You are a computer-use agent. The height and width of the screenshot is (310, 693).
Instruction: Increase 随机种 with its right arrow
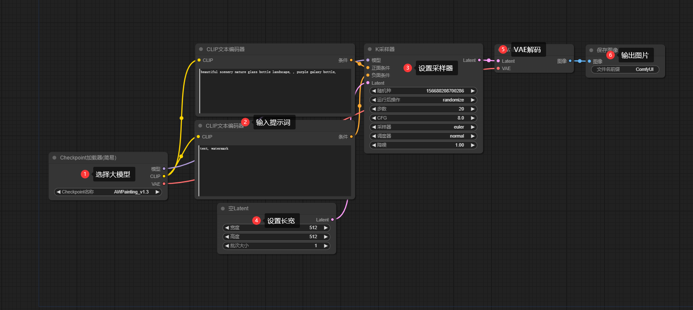[473, 91]
